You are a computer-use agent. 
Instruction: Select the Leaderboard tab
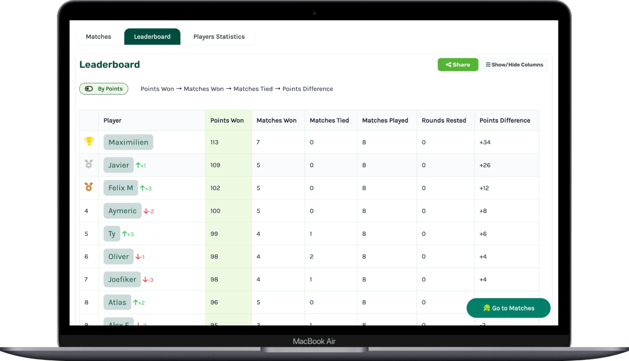tap(152, 36)
